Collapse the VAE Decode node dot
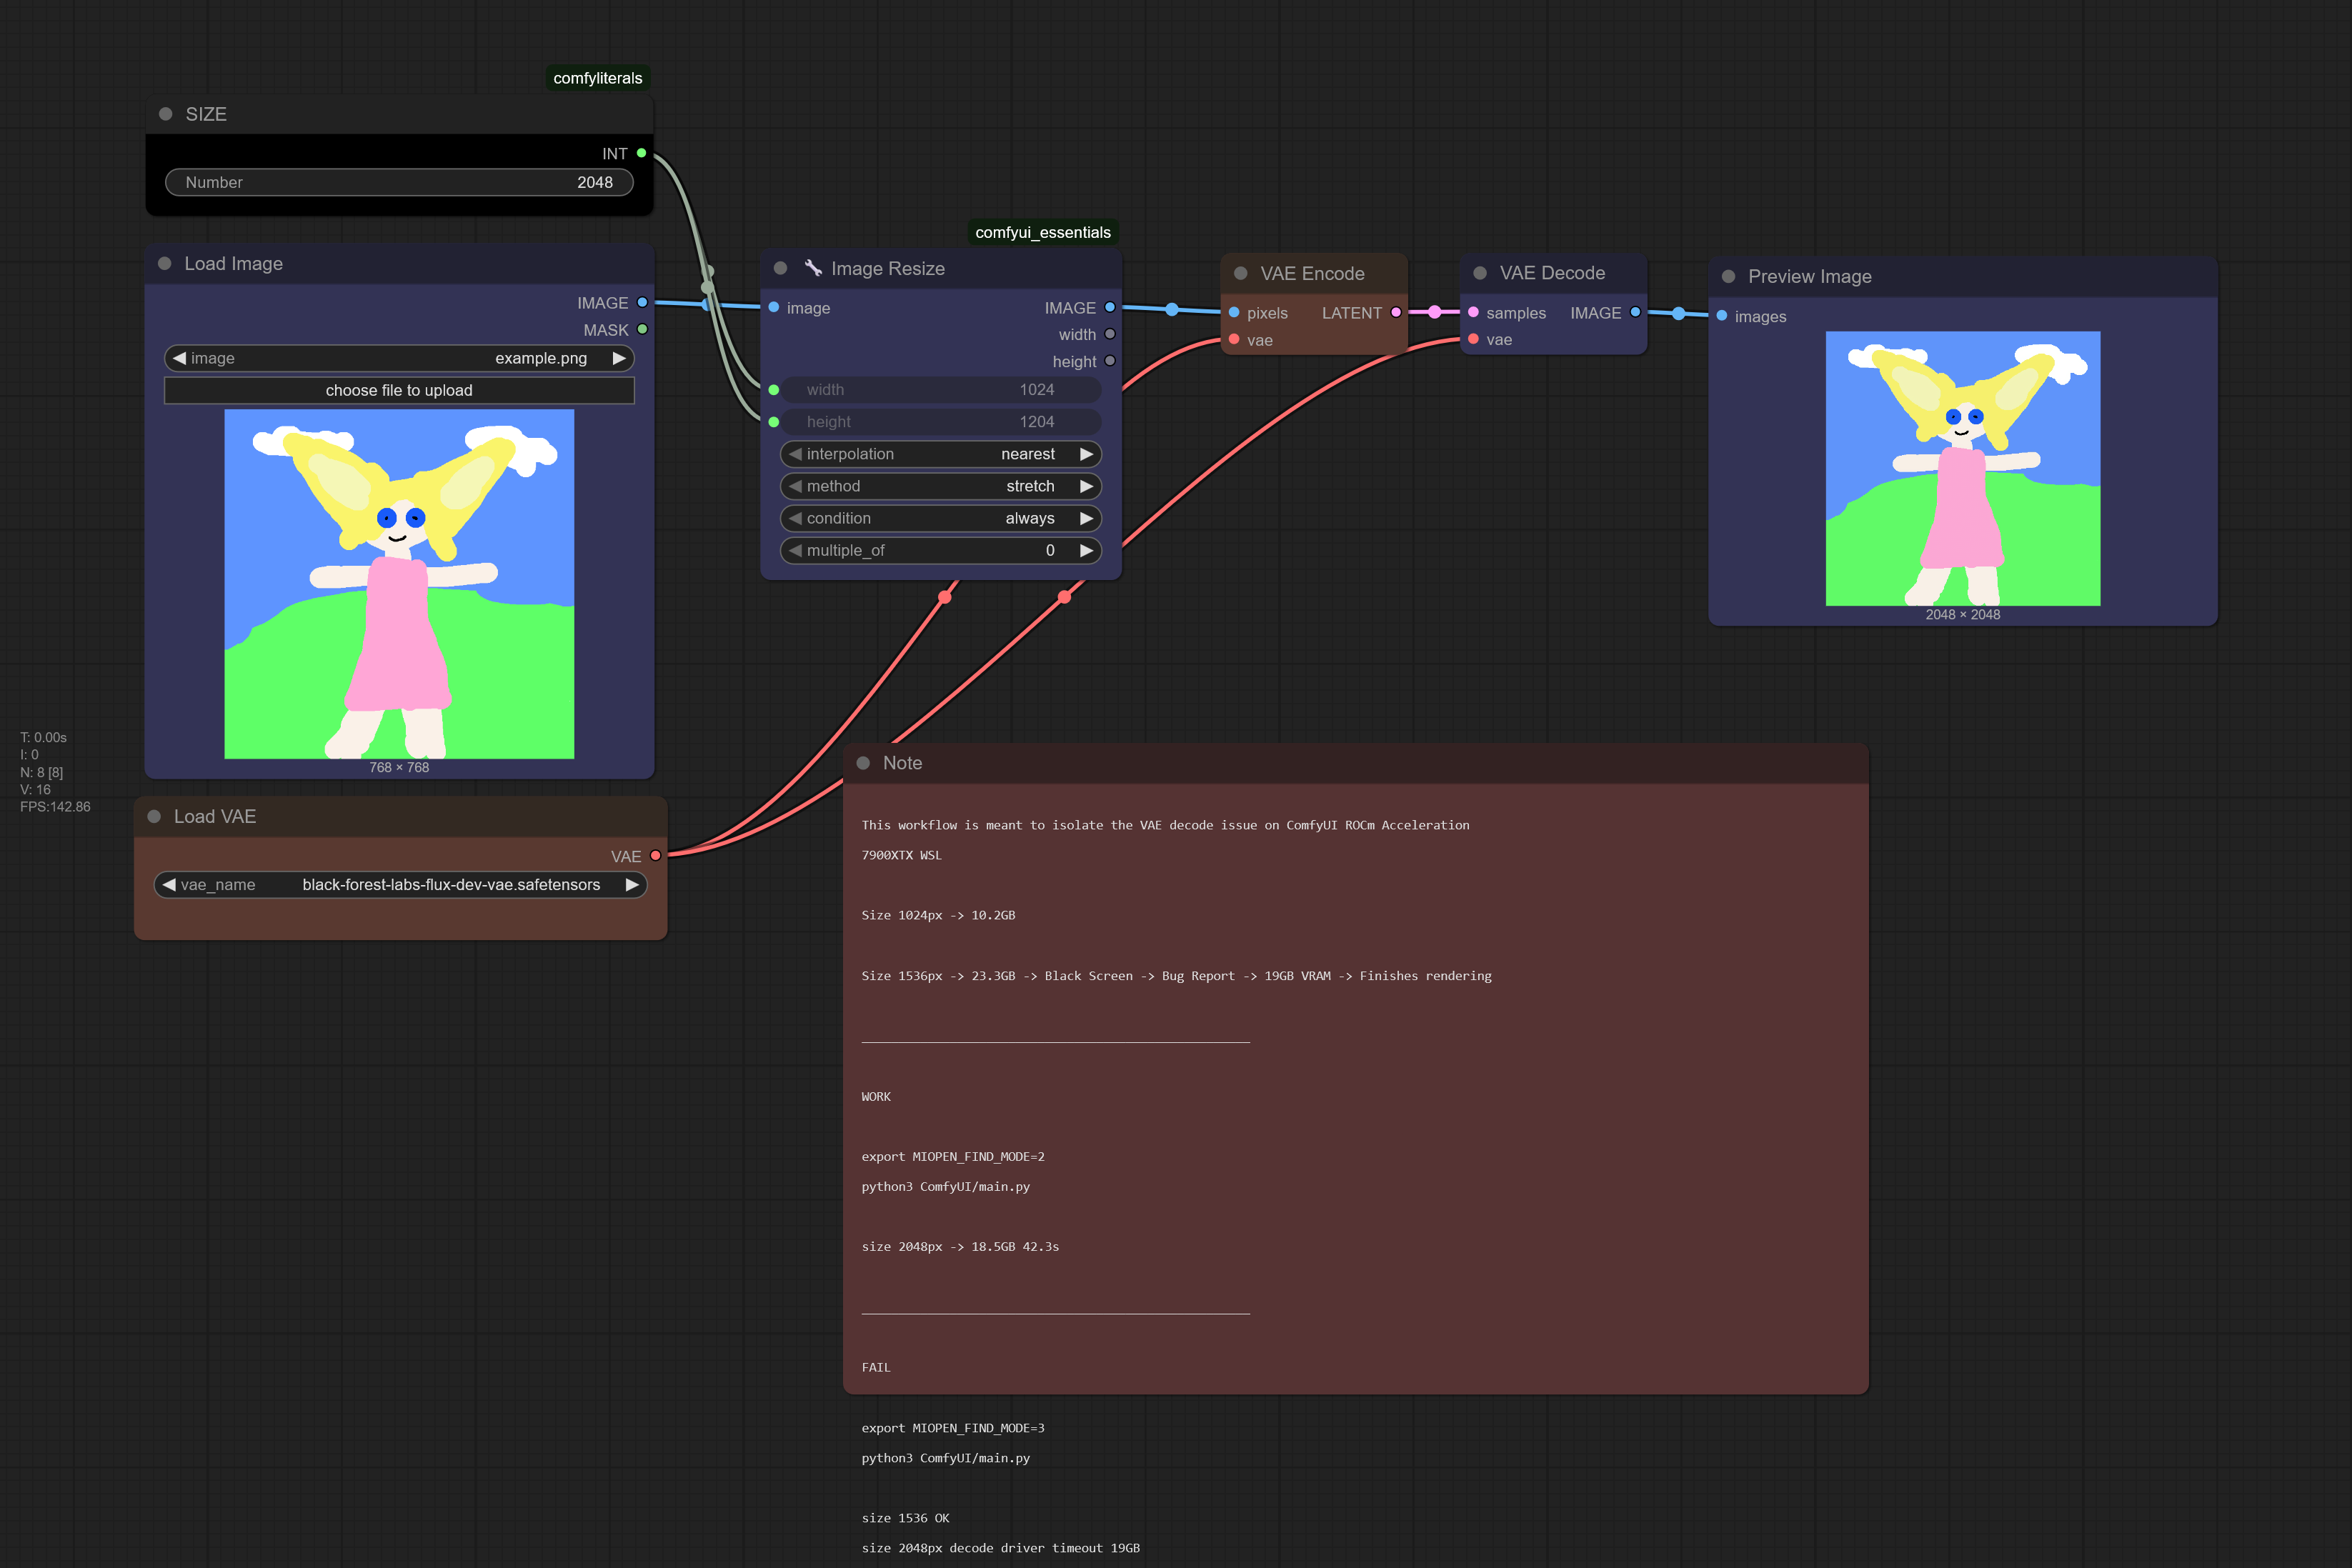This screenshot has height=1568, width=2352. click(1480, 273)
